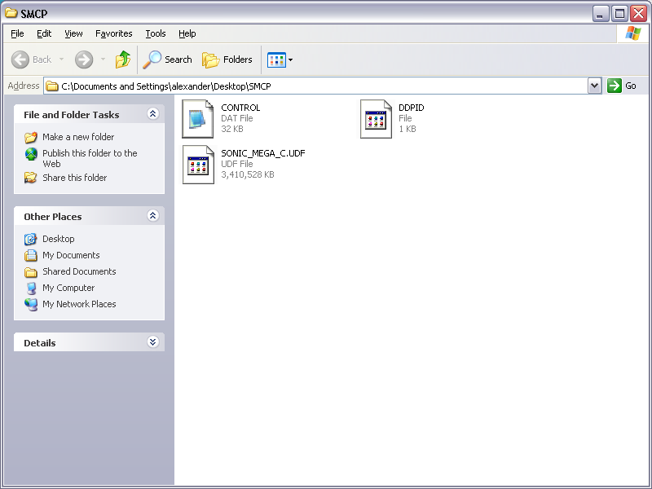Expand the Details panel
The width and height of the screenshot is (652, 489).
pos(152,342)
